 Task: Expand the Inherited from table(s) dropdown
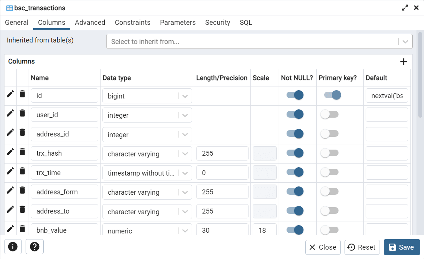(x=405, y=42)
